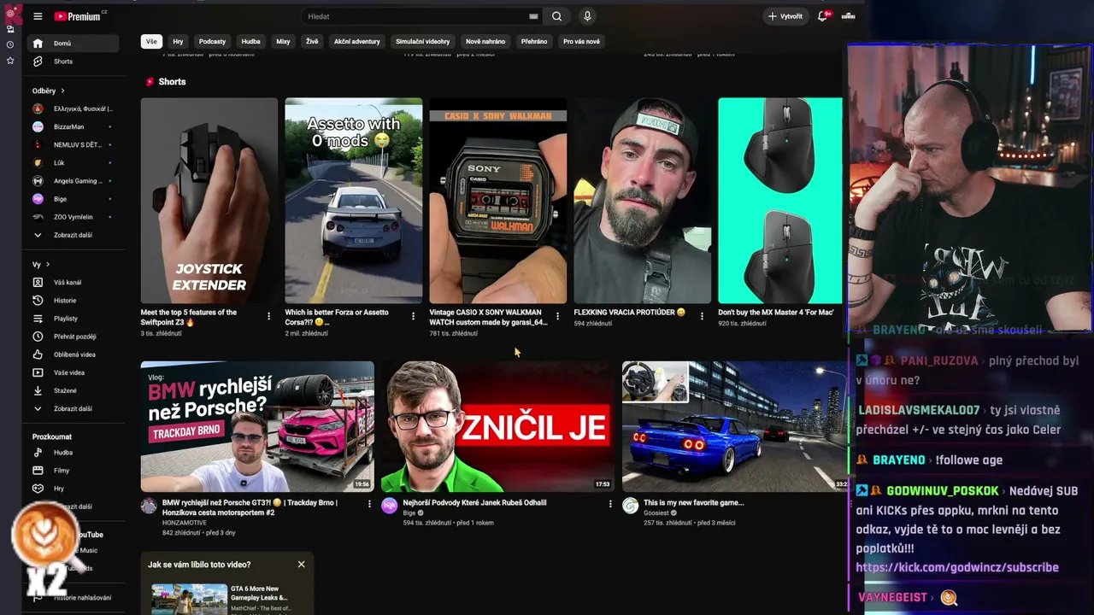
Task: Open options for the Swiftpoint Z3 short
Action: pos(268,316)
